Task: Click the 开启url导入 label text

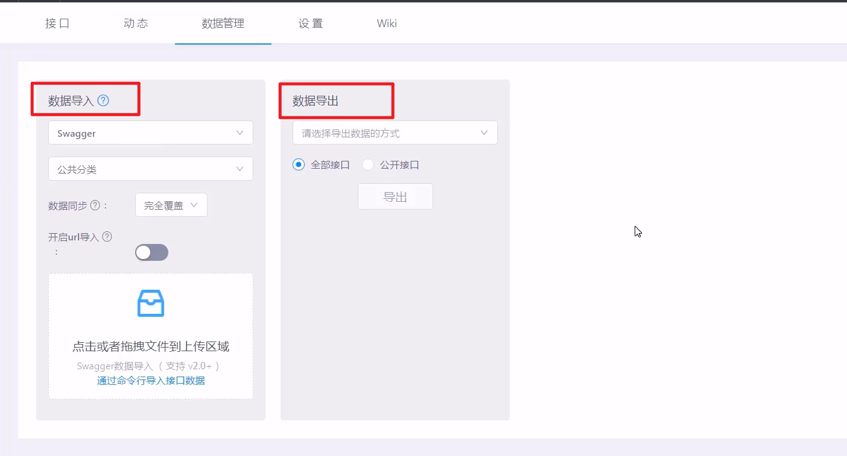Action: click(74, 237)
